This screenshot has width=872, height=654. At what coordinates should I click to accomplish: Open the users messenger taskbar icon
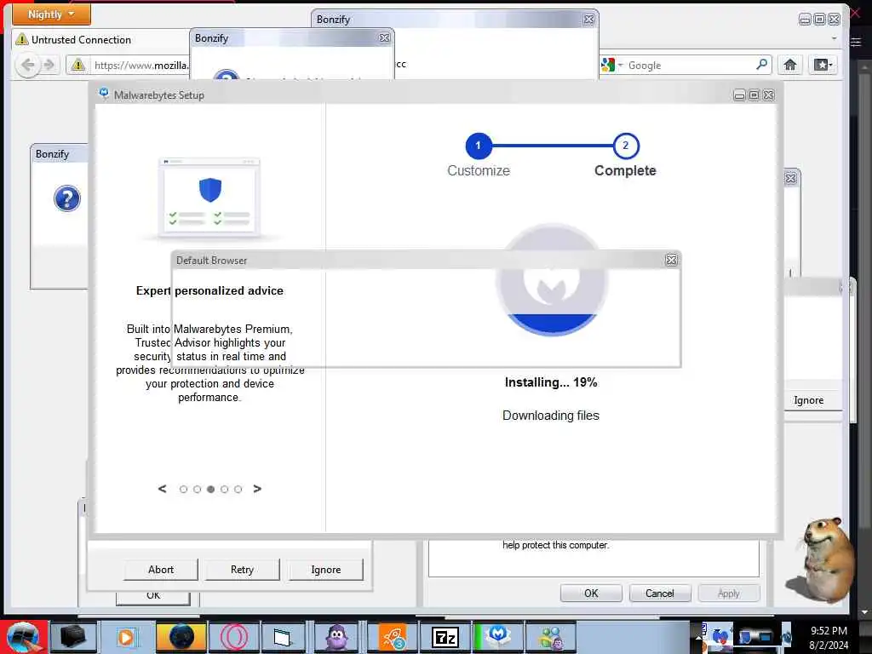pos(551,637)
